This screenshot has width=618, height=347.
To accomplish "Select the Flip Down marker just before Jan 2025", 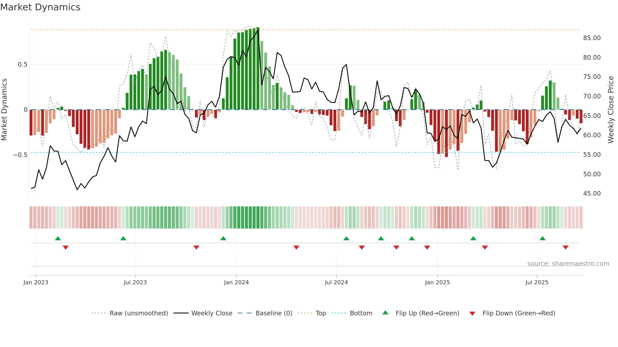I will (x=427, y=248).
